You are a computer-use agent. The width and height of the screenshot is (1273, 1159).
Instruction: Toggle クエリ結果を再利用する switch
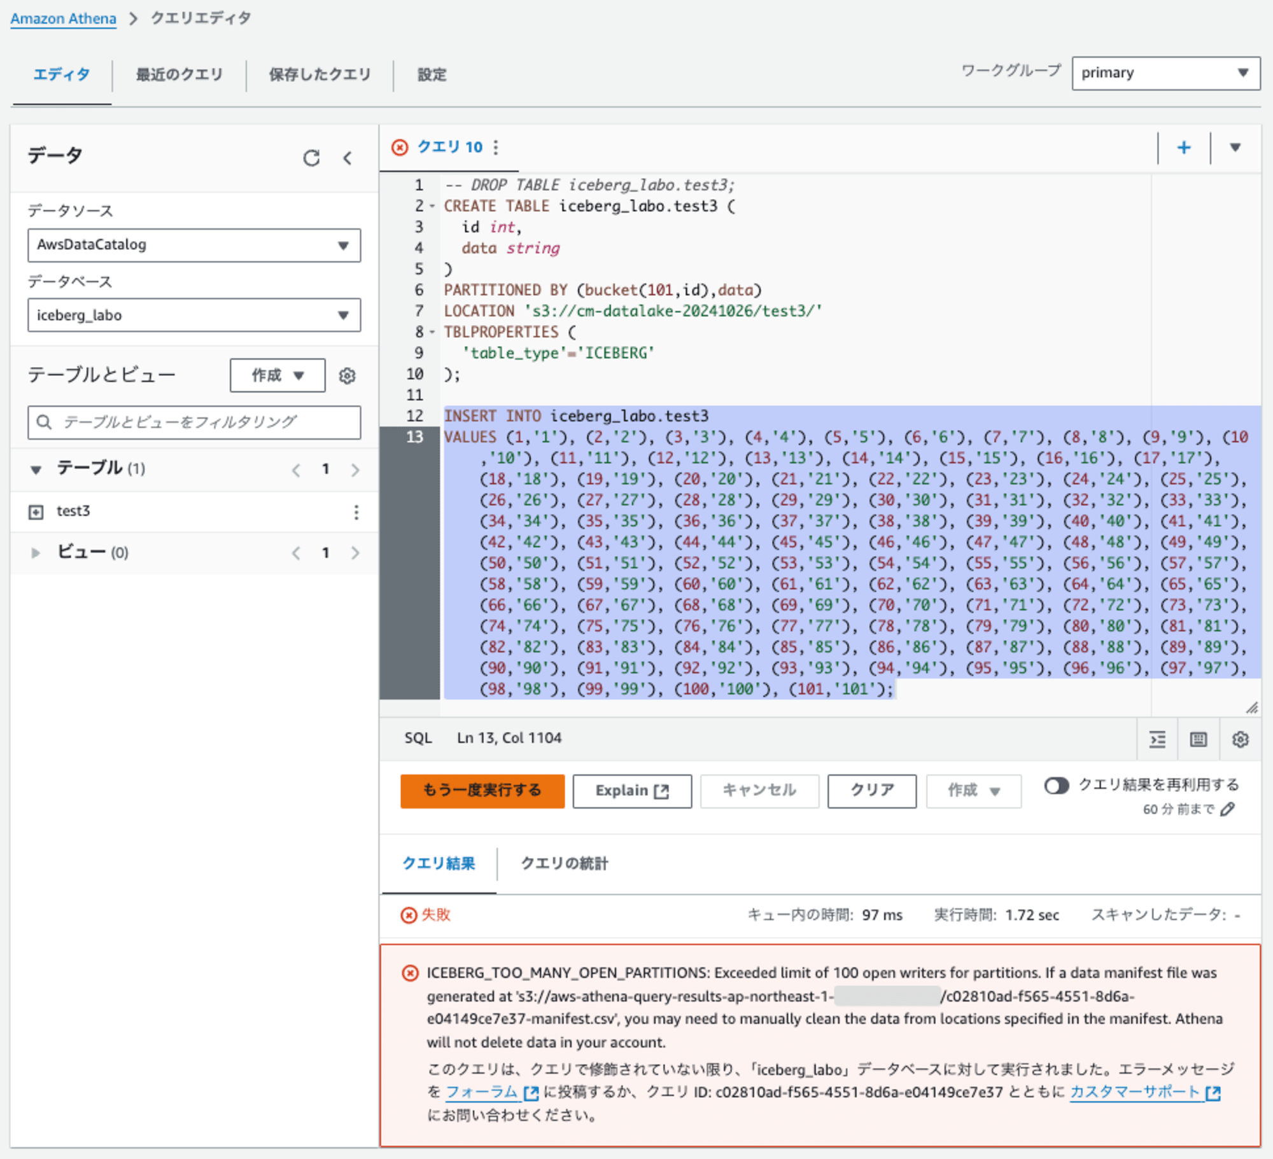click(x=1057, y=786)
